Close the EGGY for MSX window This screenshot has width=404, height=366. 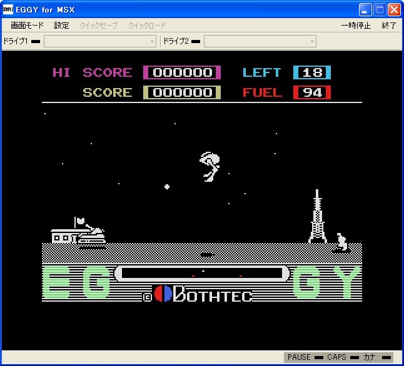click(394, 10)
